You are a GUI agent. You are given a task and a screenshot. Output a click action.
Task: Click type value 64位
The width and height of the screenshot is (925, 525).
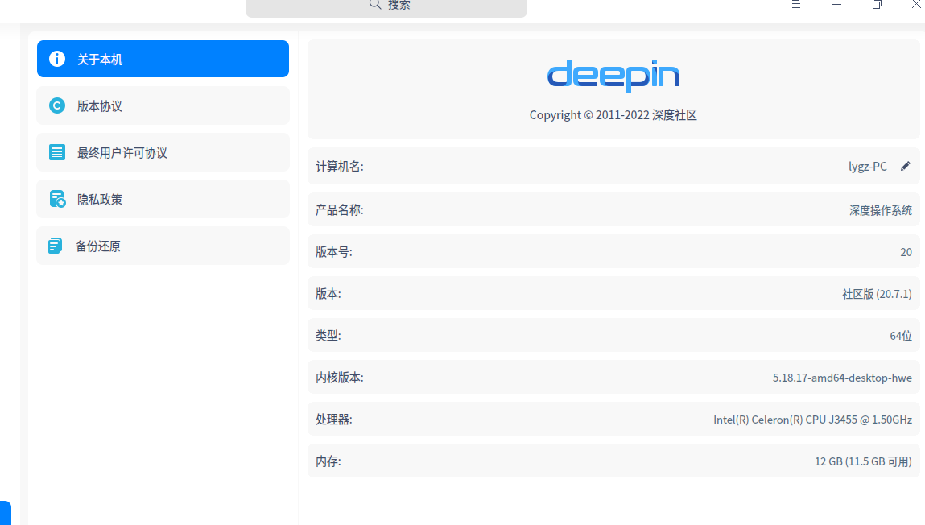point(901,336)
